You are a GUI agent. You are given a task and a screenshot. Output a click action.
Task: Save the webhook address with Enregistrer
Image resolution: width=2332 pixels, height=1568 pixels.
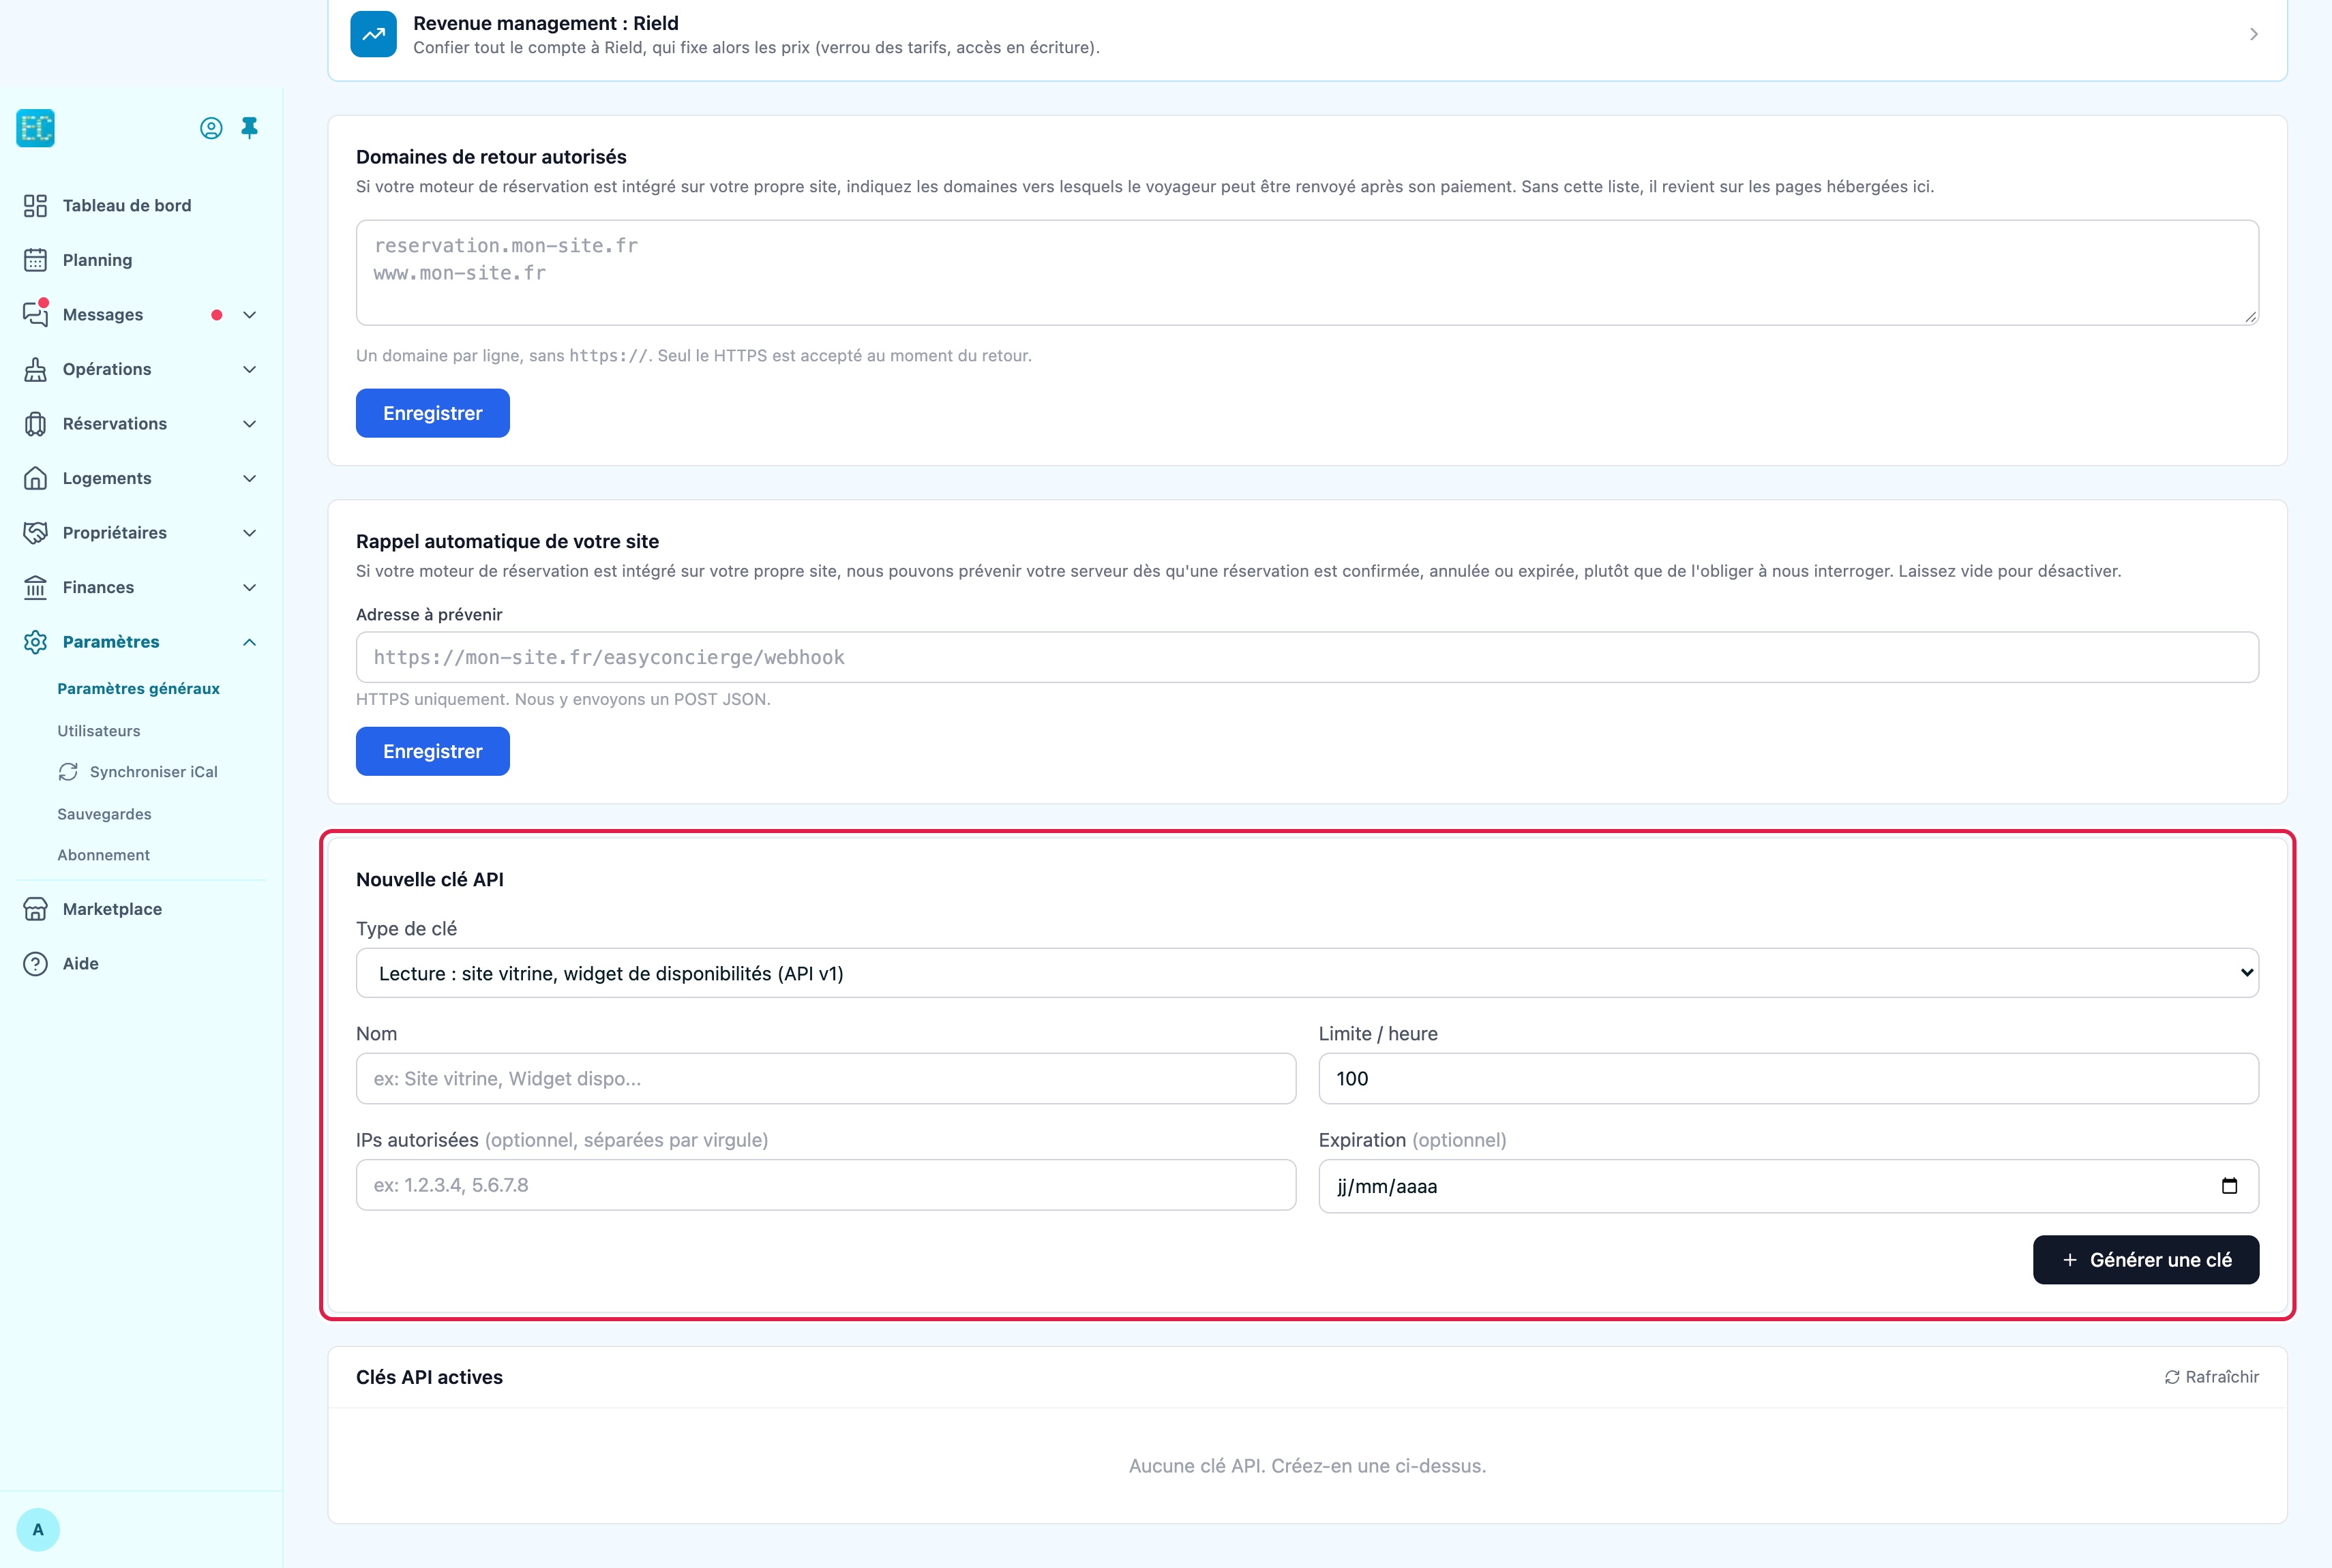coord(433,751)
